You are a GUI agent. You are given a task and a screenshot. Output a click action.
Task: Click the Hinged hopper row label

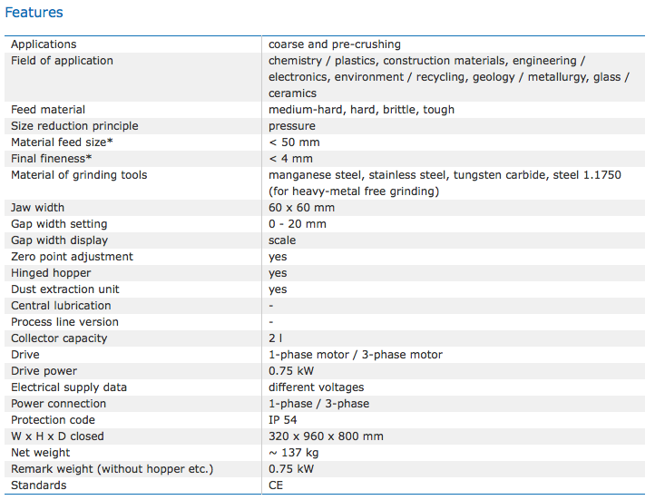pos(51,273)
